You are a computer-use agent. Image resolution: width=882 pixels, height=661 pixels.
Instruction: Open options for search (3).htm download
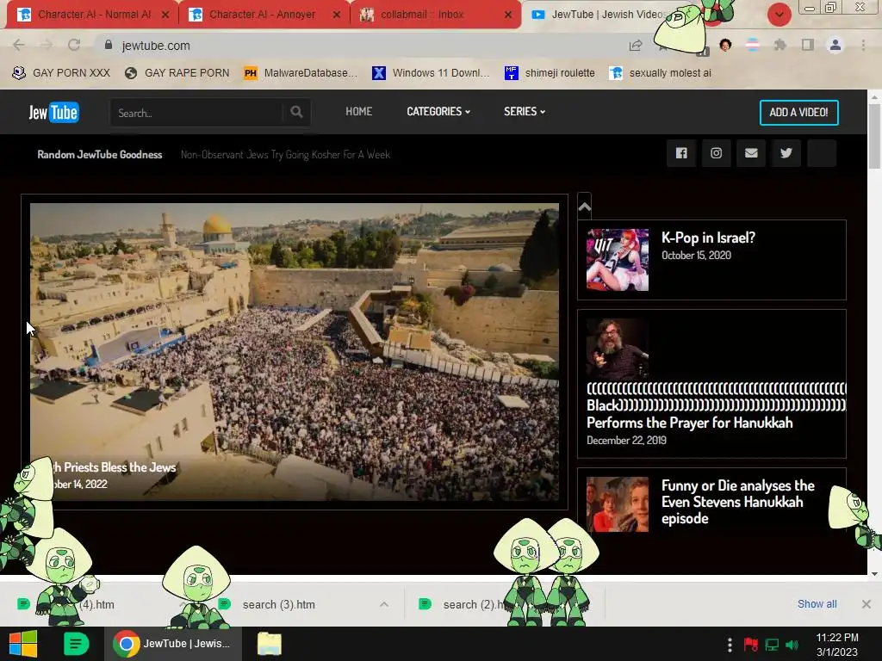click(x=384, y=604)
